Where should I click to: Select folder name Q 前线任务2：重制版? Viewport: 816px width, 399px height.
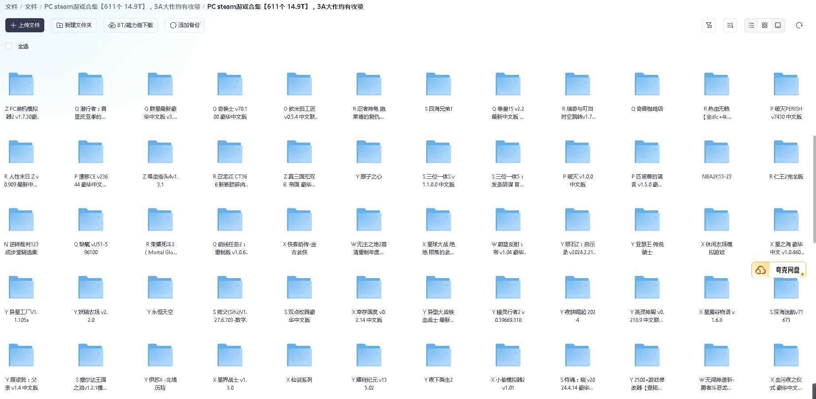tap(230, 248)
